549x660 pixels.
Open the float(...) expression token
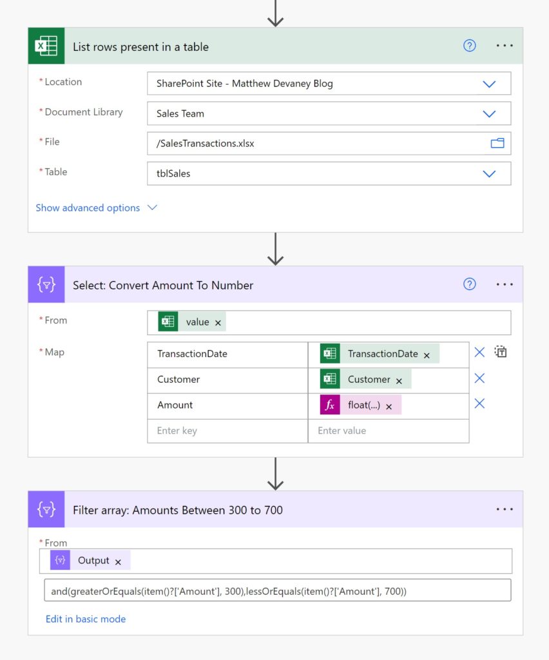[x=360, y=405]
